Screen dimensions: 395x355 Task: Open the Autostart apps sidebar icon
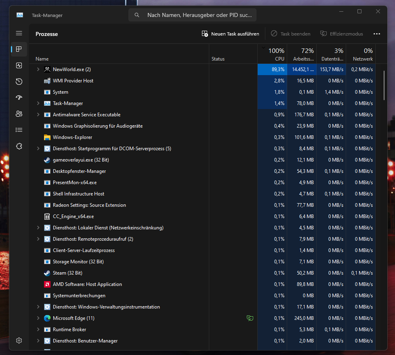point(19,97)
